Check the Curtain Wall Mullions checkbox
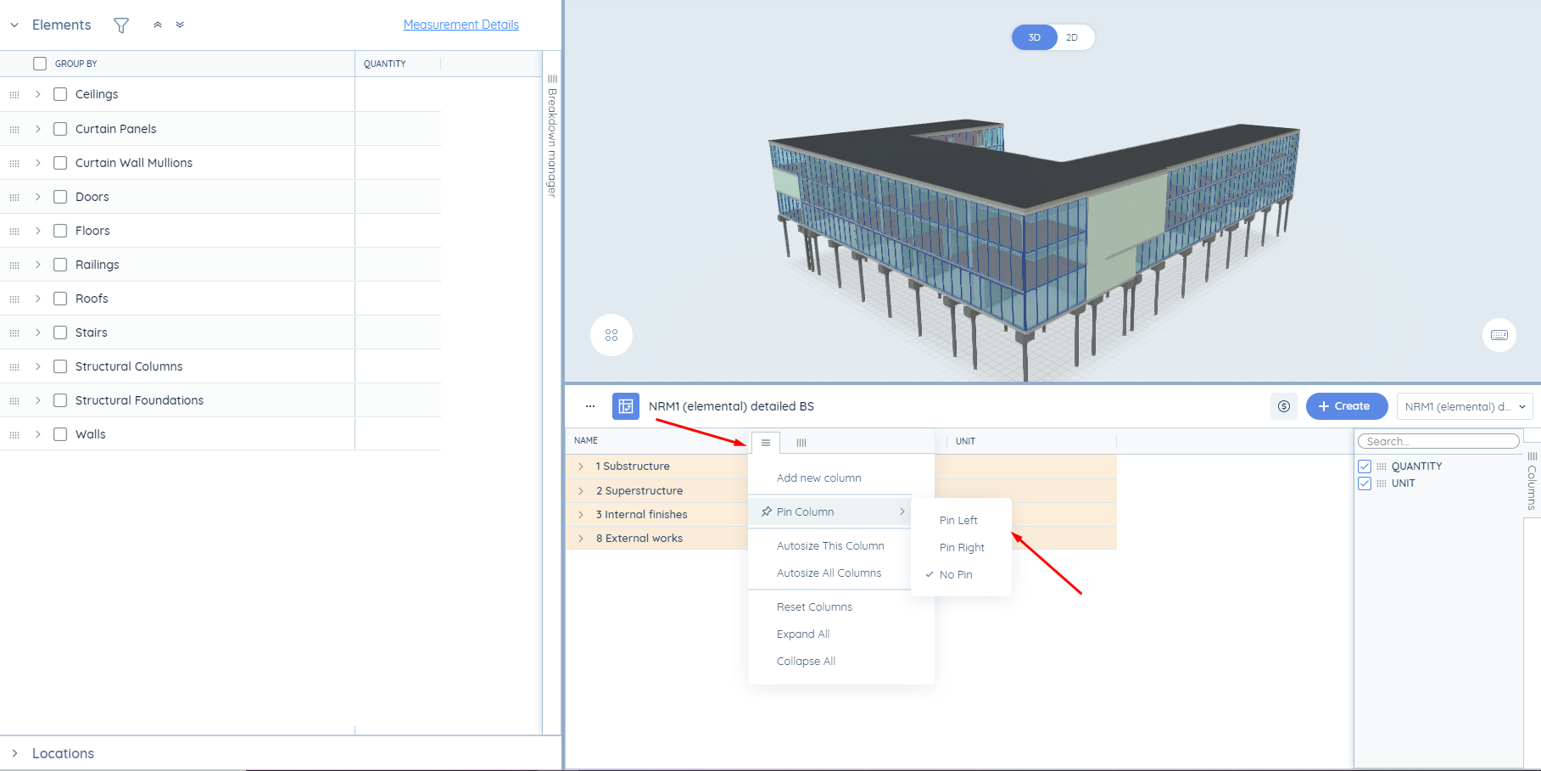The width and height of the screenshot is (1541, 771). click(x=60, y=163)
